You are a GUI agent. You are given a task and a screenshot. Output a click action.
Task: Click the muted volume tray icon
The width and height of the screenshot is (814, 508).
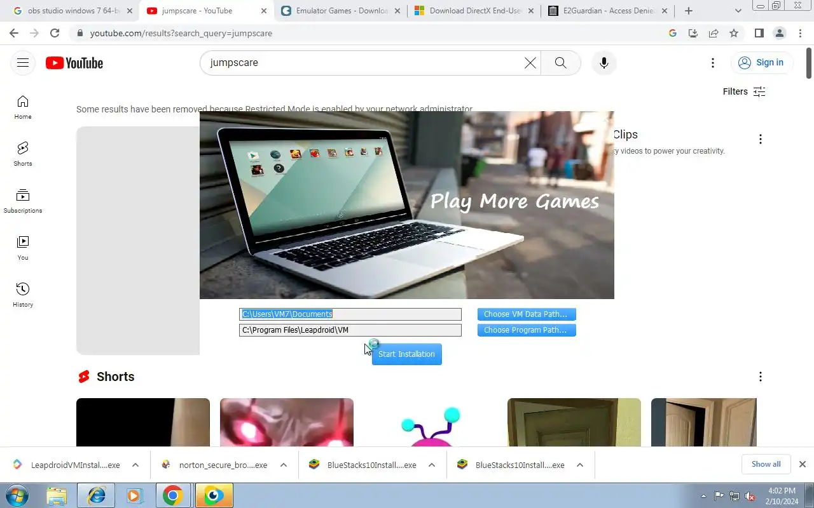coord(750,496)
